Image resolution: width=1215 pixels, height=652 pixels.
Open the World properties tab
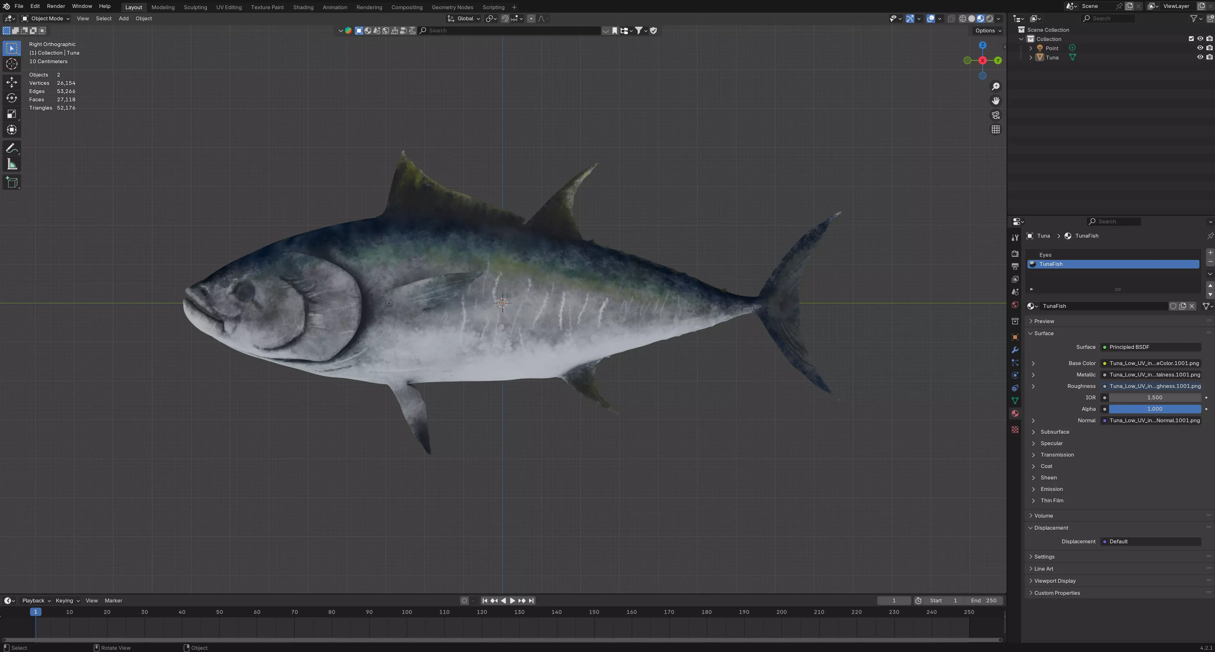click(1015, 305)
